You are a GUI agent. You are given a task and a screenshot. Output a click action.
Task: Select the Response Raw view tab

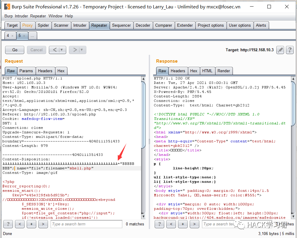coord(162,71)
